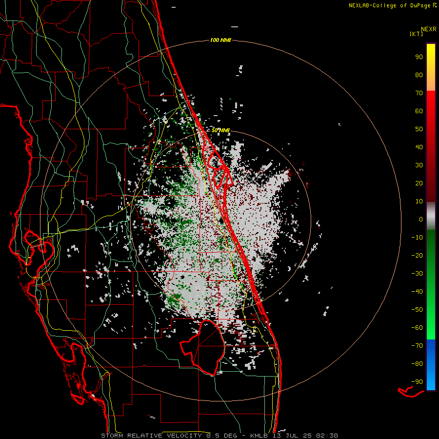This screenshot has height=439, width=439.
Task: Click the 100 NMI range ring label
Action: tap(220, 40)
